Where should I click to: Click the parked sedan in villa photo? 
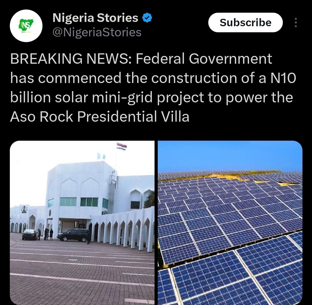click(x=30, y=234)
